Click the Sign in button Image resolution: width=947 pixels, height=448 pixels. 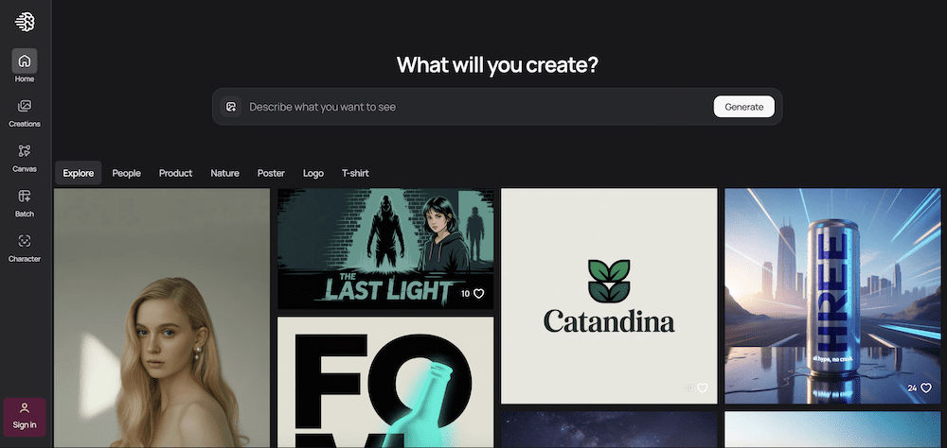pos(25,417)
